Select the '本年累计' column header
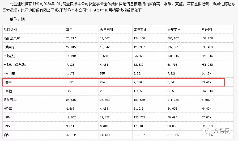 (x=140, y=30)
